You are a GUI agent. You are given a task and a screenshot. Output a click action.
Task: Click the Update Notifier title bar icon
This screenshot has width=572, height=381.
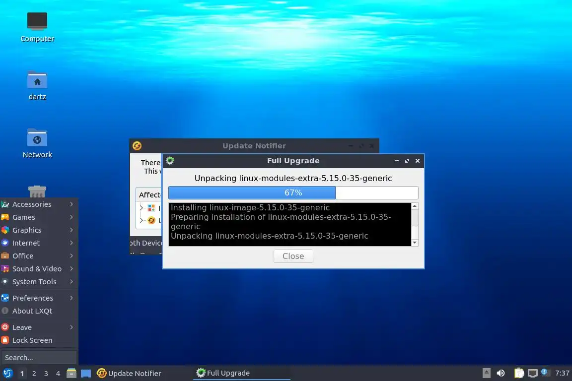pos(137,146)
